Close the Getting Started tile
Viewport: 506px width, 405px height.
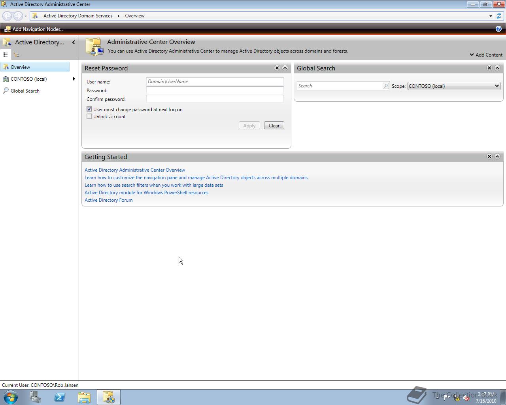[x=489, y=157]
